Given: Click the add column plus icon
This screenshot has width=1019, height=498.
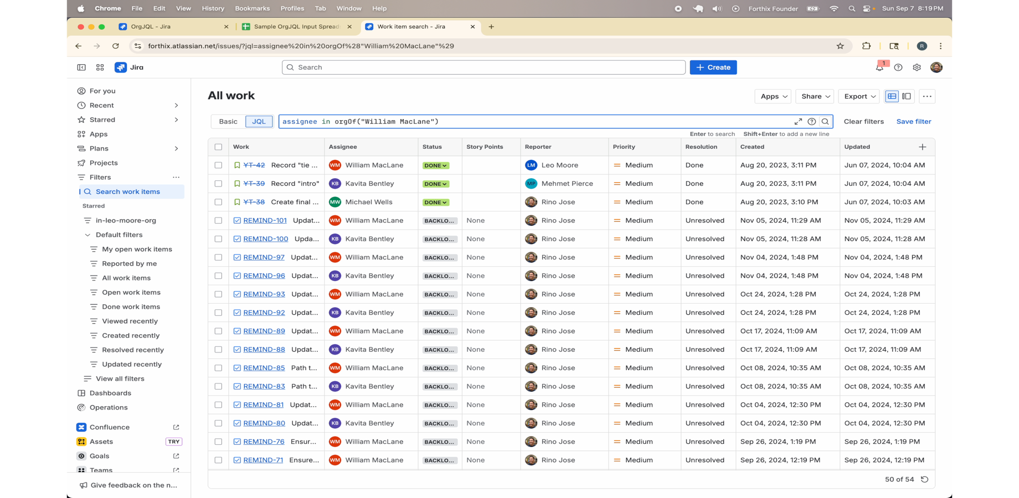Looking at the screenshot, I should tap(922, 147).
